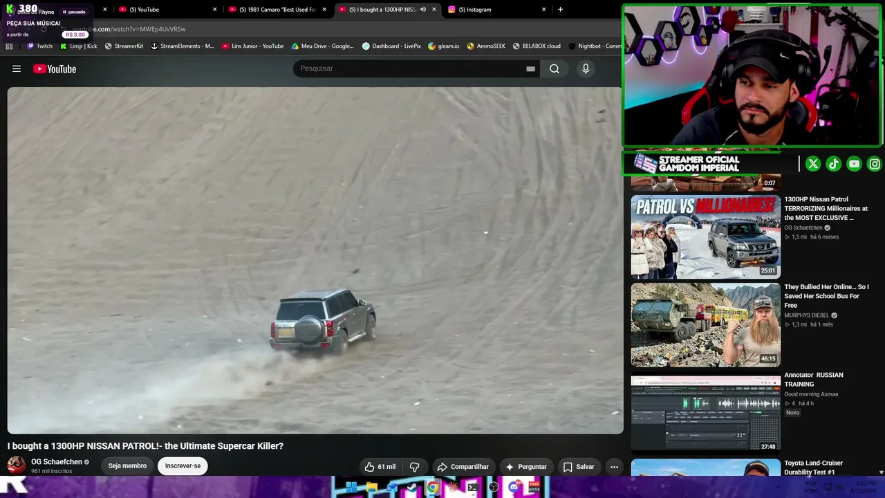
Task: Click the Compartilhar share button
Action: click(x=463, y=467)
